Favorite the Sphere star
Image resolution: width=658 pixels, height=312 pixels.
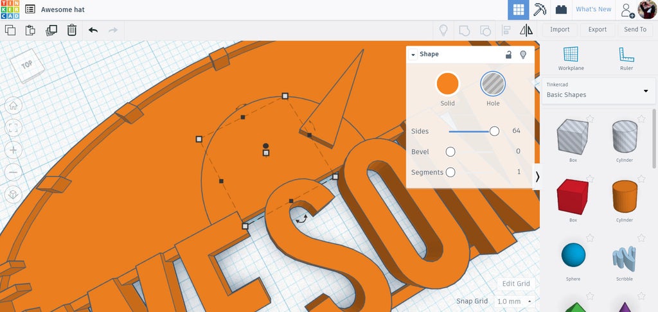(590, 238)
